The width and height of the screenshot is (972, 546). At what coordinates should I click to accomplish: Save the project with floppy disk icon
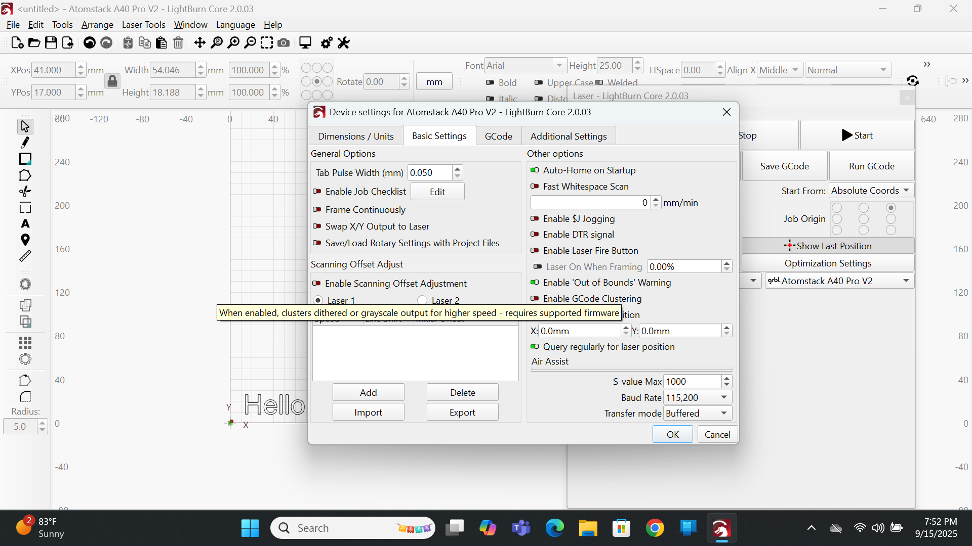(x=51, y=43)
